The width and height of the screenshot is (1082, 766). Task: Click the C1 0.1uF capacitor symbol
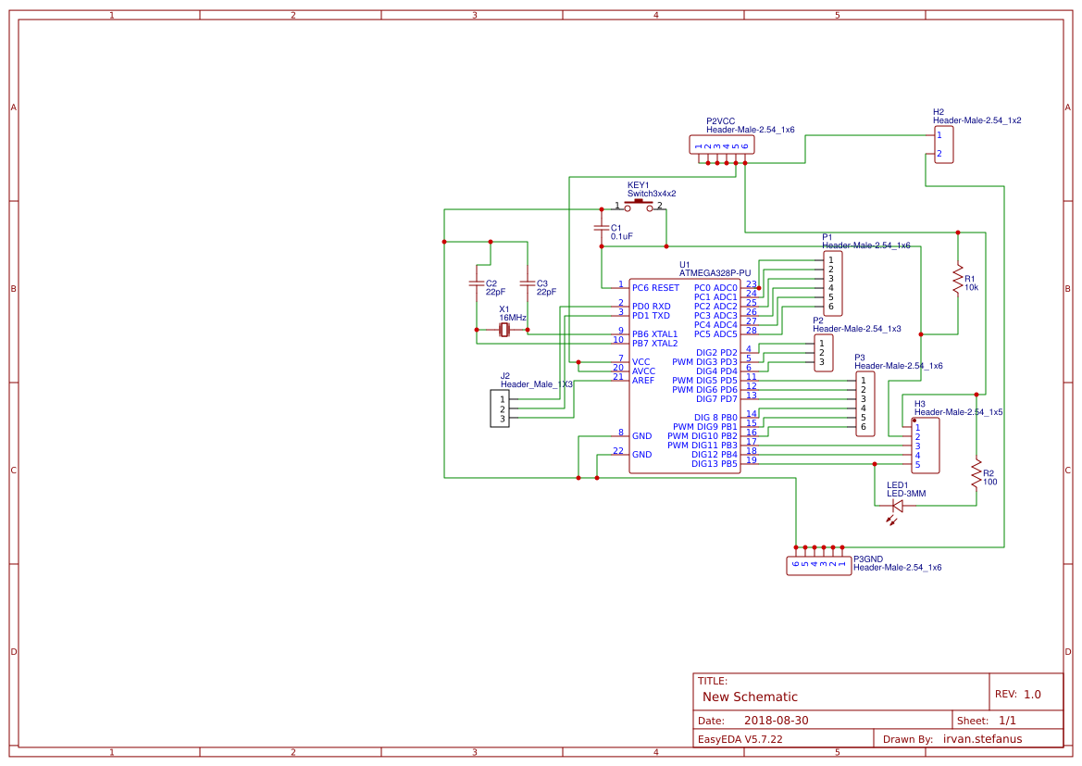[602, 227]
